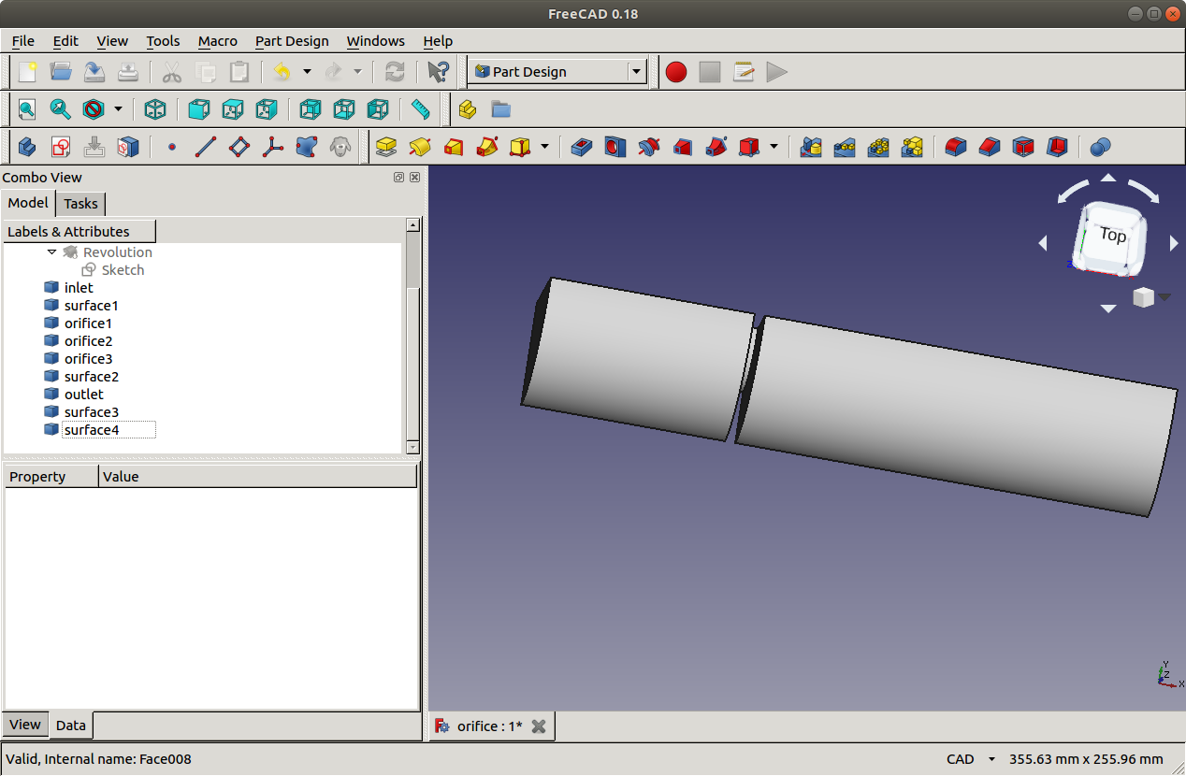Click the Create body icon

27,147
